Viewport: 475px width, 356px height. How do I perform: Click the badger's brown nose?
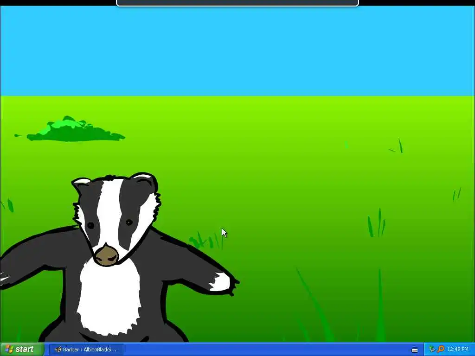[107, 255]
